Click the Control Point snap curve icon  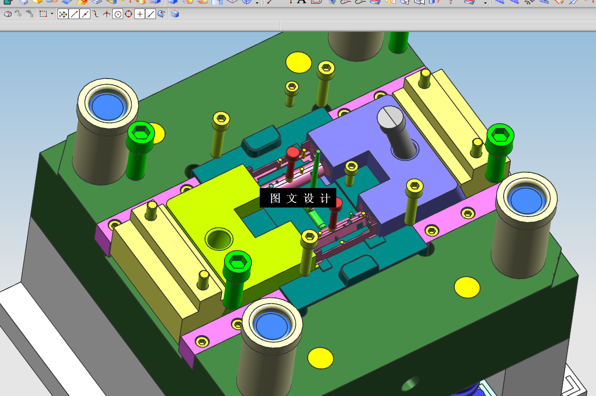[96, 14]
